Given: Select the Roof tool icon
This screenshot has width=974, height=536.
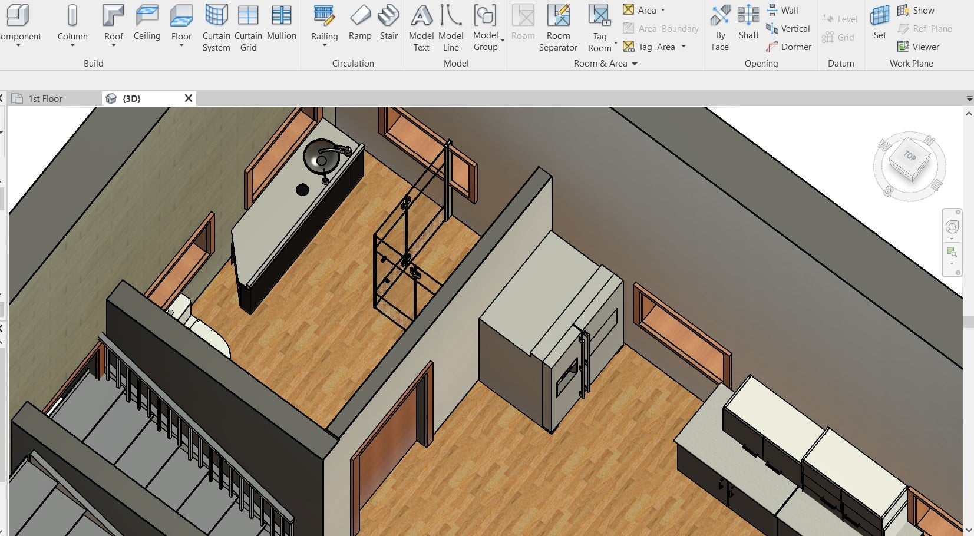Looking at the screenshot, I should coord(113,16).
